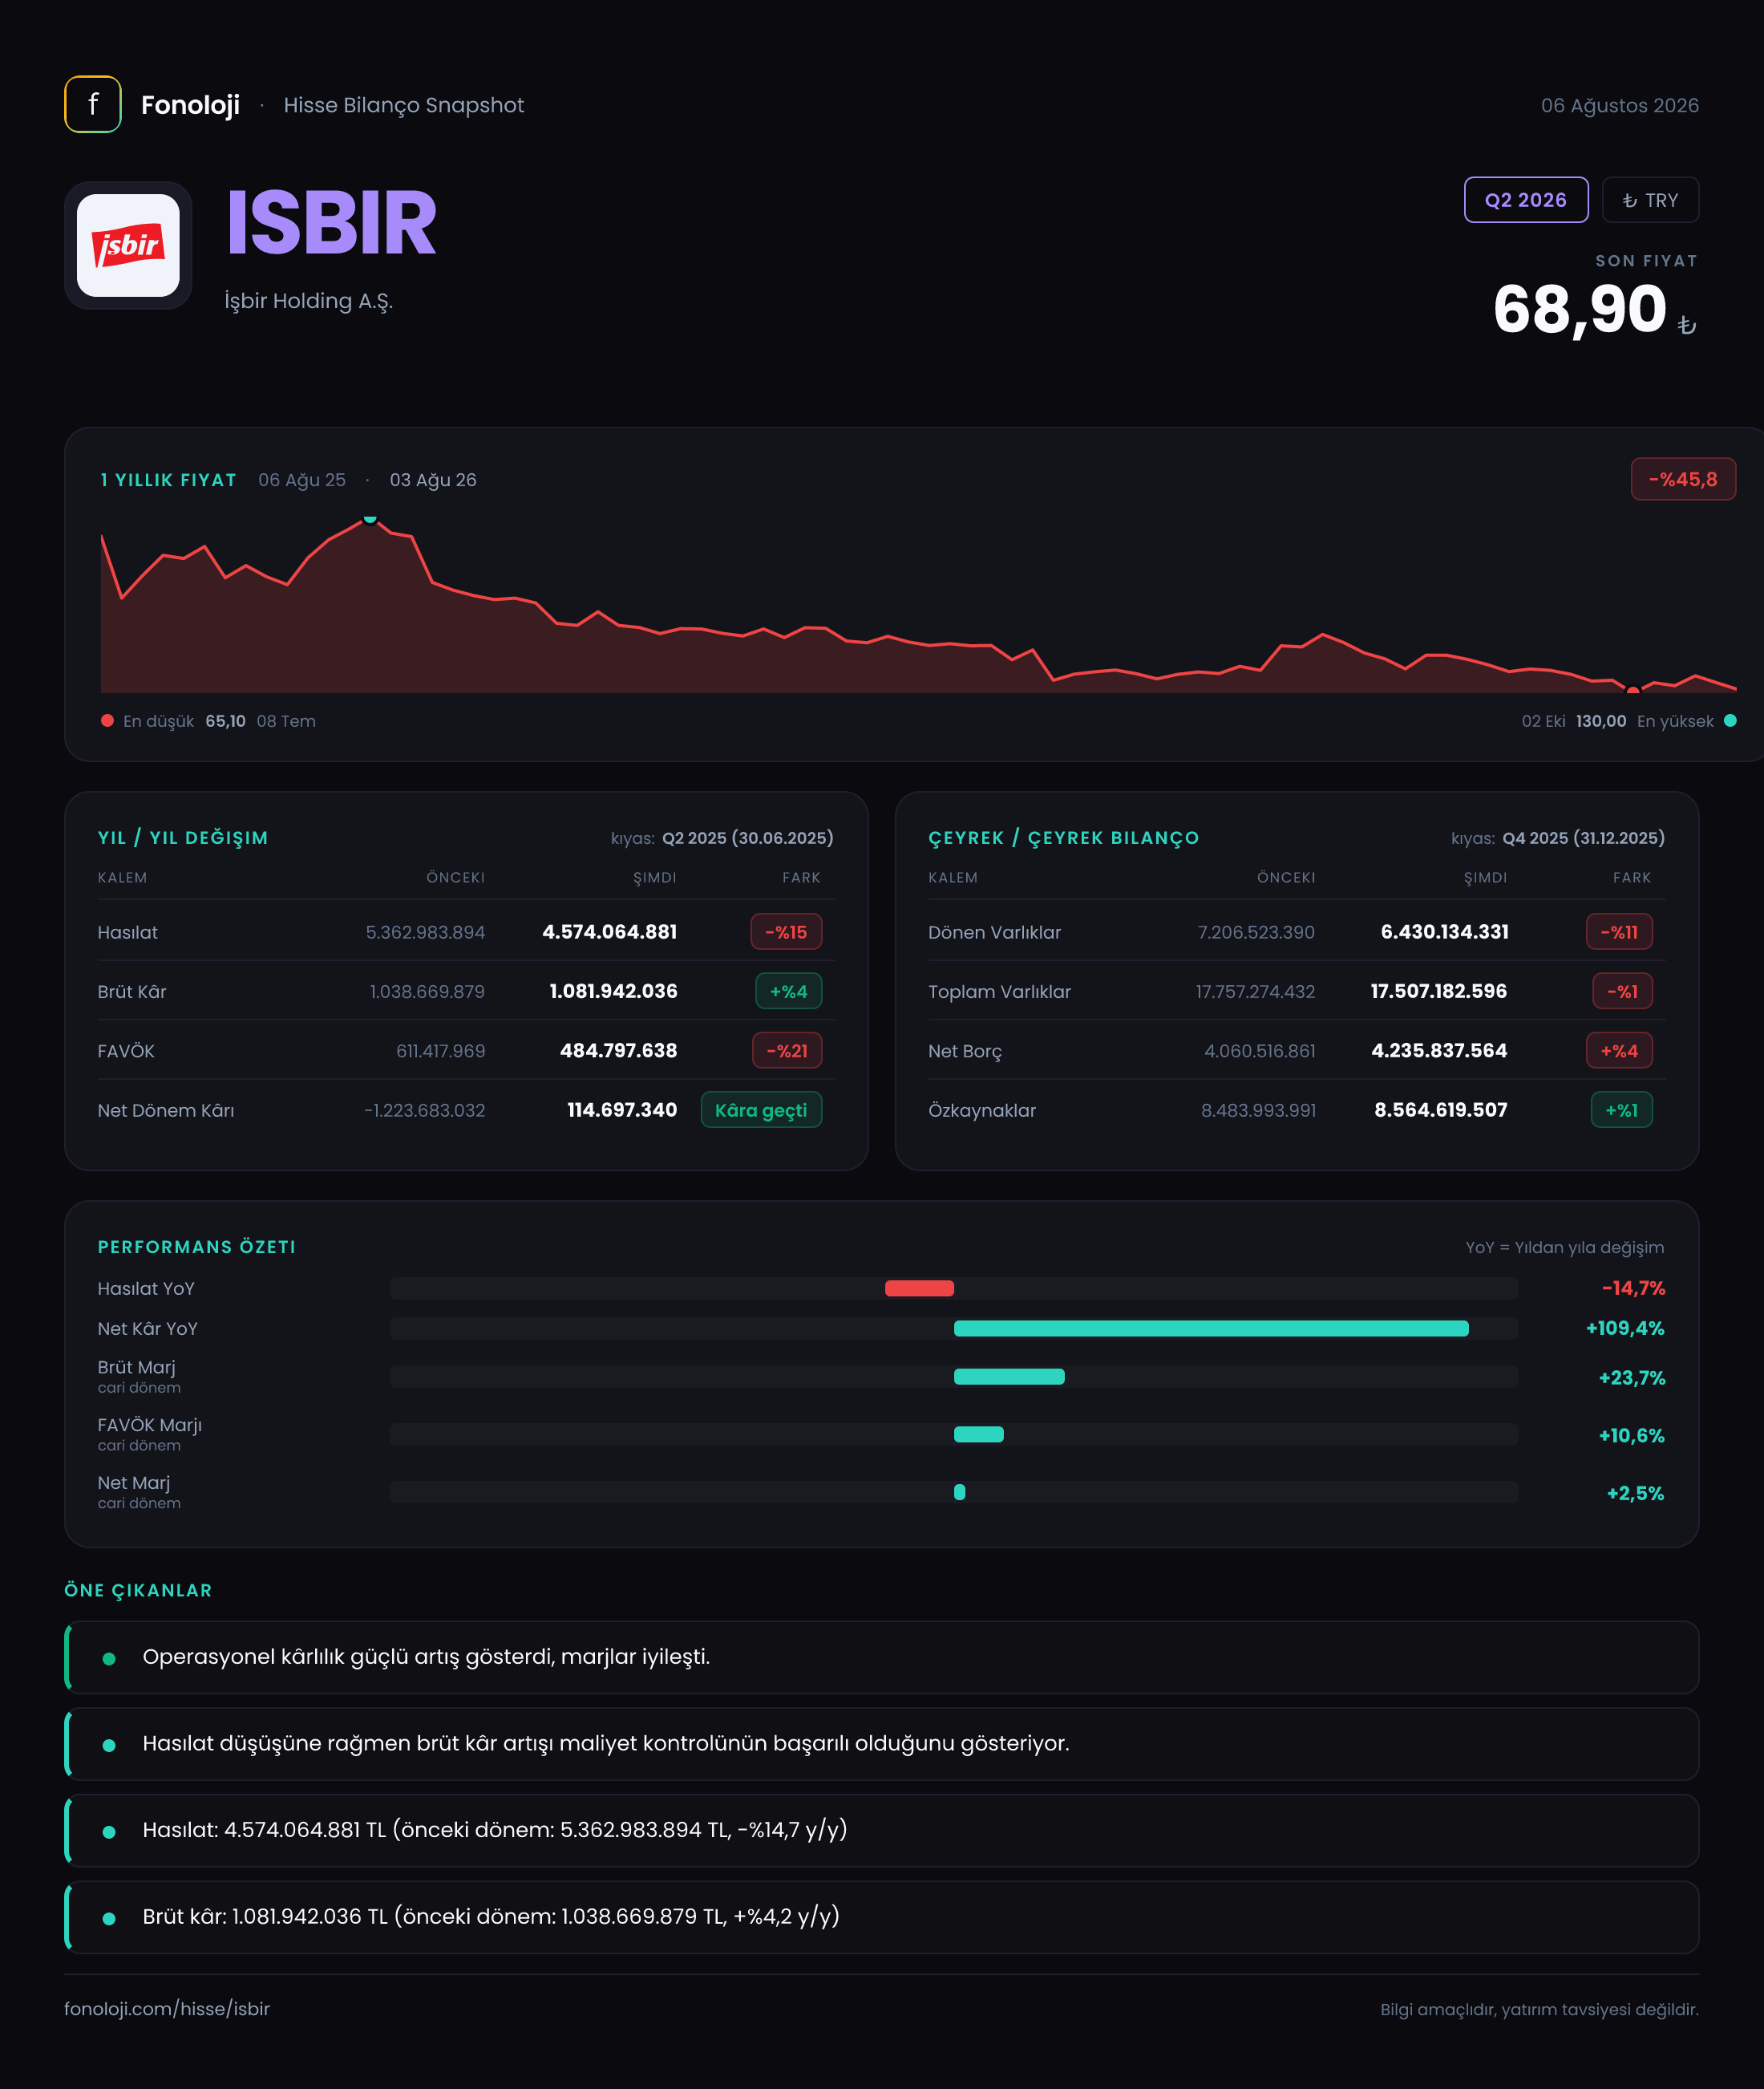
Task: Click the PERFORMANS ÖZETİ heading
Action: point(196,1247)
